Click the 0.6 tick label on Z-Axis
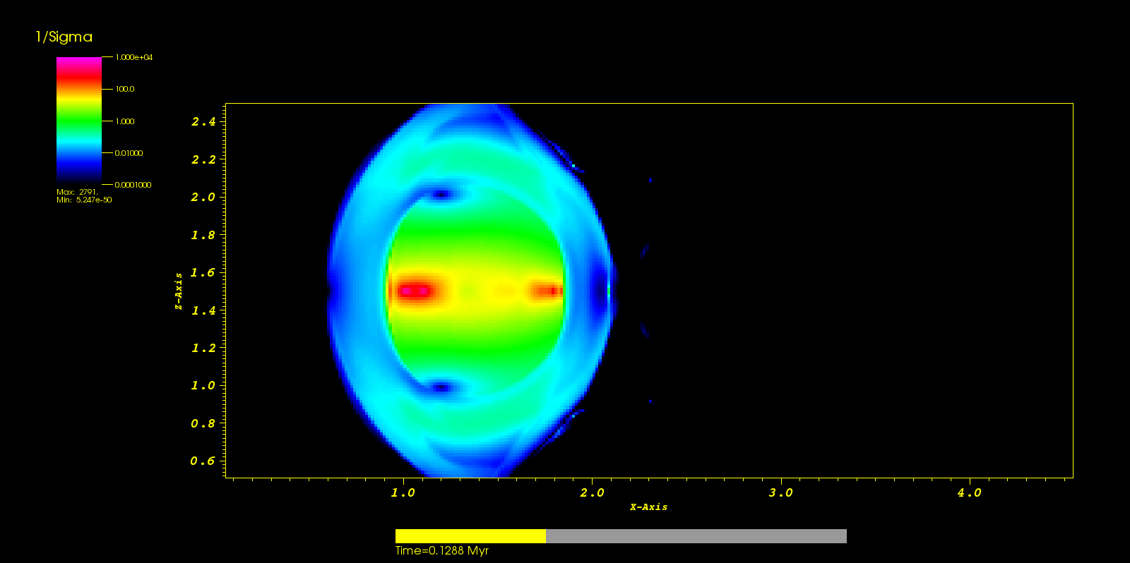The height and width of the screenshot is (563, 1130). (203, 461)
